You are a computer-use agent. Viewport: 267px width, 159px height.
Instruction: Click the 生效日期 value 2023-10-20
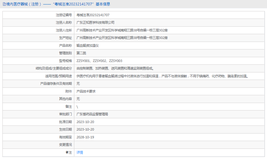[85, 129]
